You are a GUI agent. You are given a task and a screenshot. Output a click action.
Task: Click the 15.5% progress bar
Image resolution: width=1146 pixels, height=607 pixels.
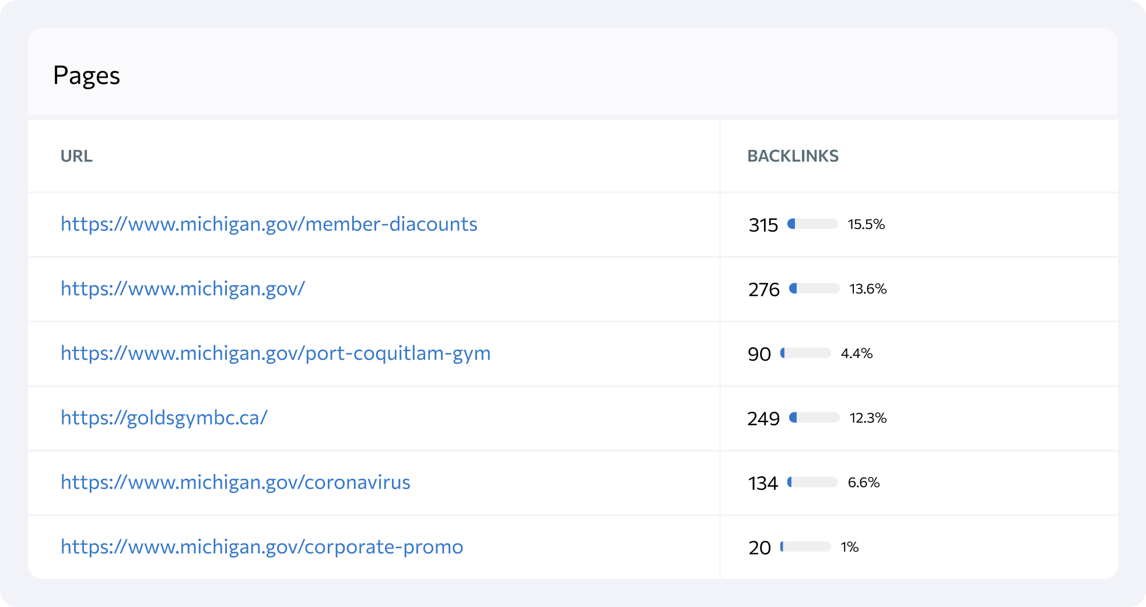[812, 224]
